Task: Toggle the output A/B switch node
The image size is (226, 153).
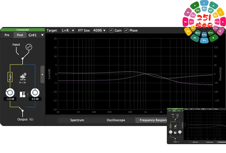Action: coord(23,110)
